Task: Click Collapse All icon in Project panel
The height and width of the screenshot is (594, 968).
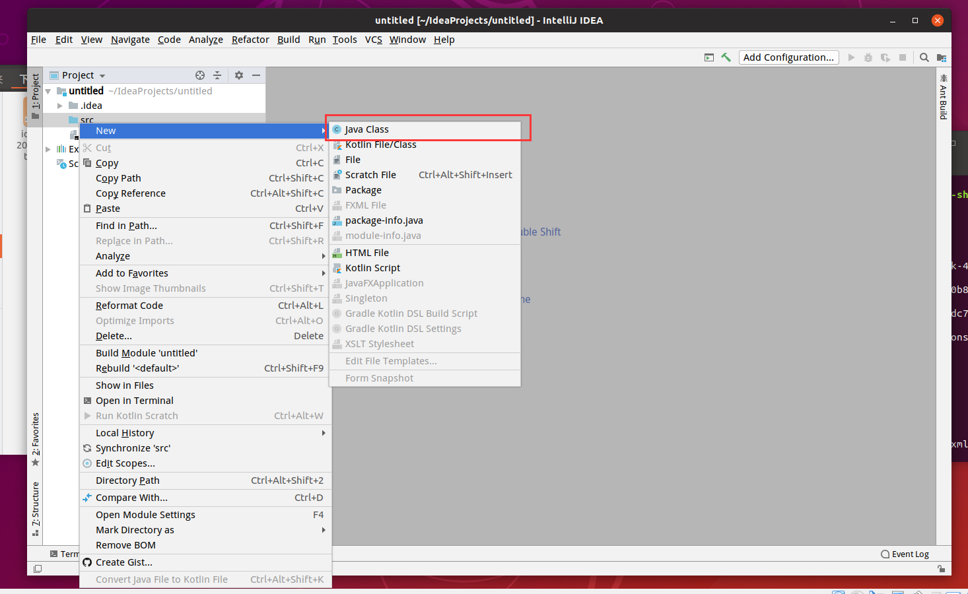Action: (217, 75)
